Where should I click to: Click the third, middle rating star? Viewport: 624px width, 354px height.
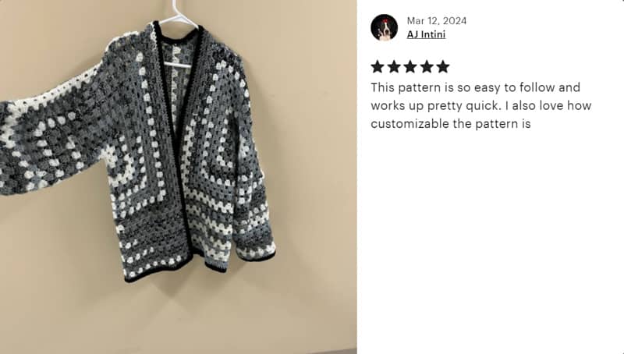coord(410,67)
